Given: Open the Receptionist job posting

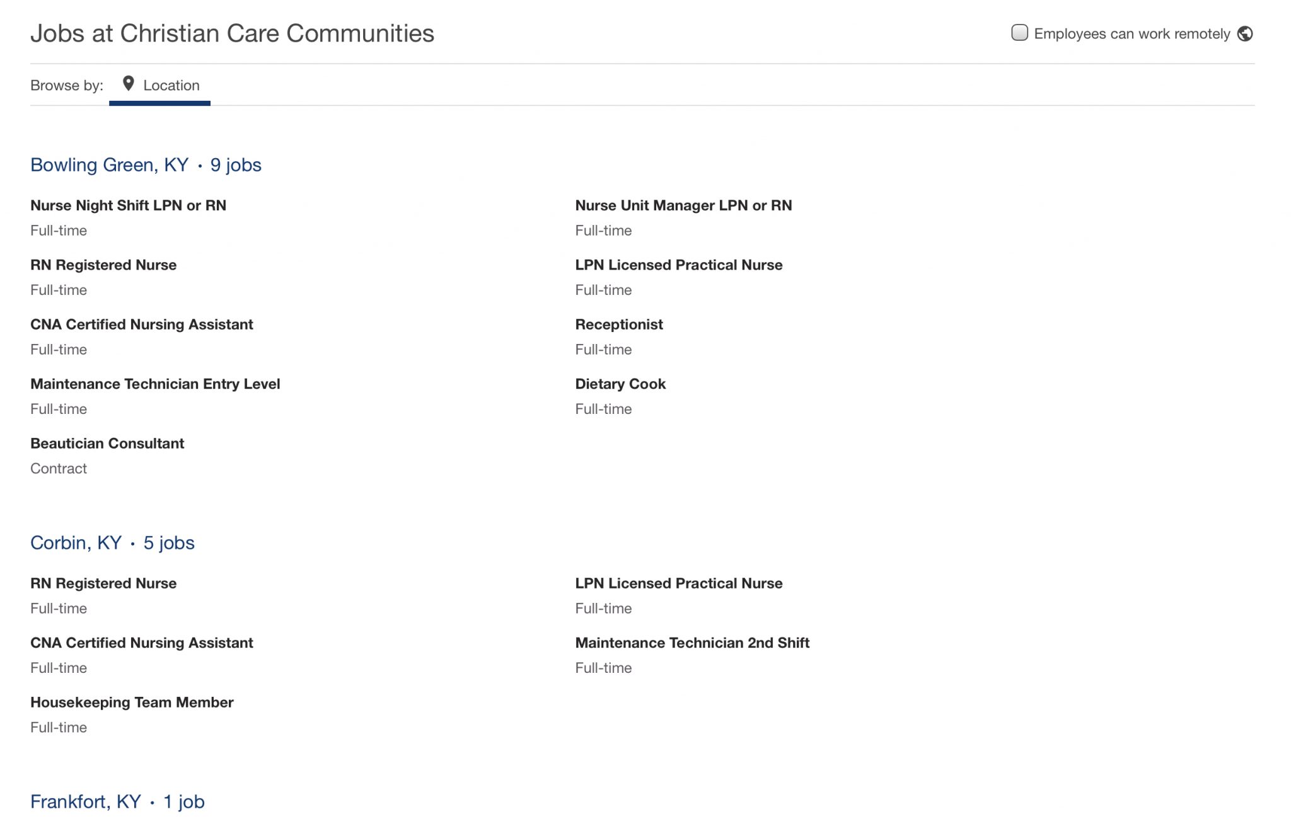Looking at the screenshot, I should pyautogui.click(x=618, y=324).
